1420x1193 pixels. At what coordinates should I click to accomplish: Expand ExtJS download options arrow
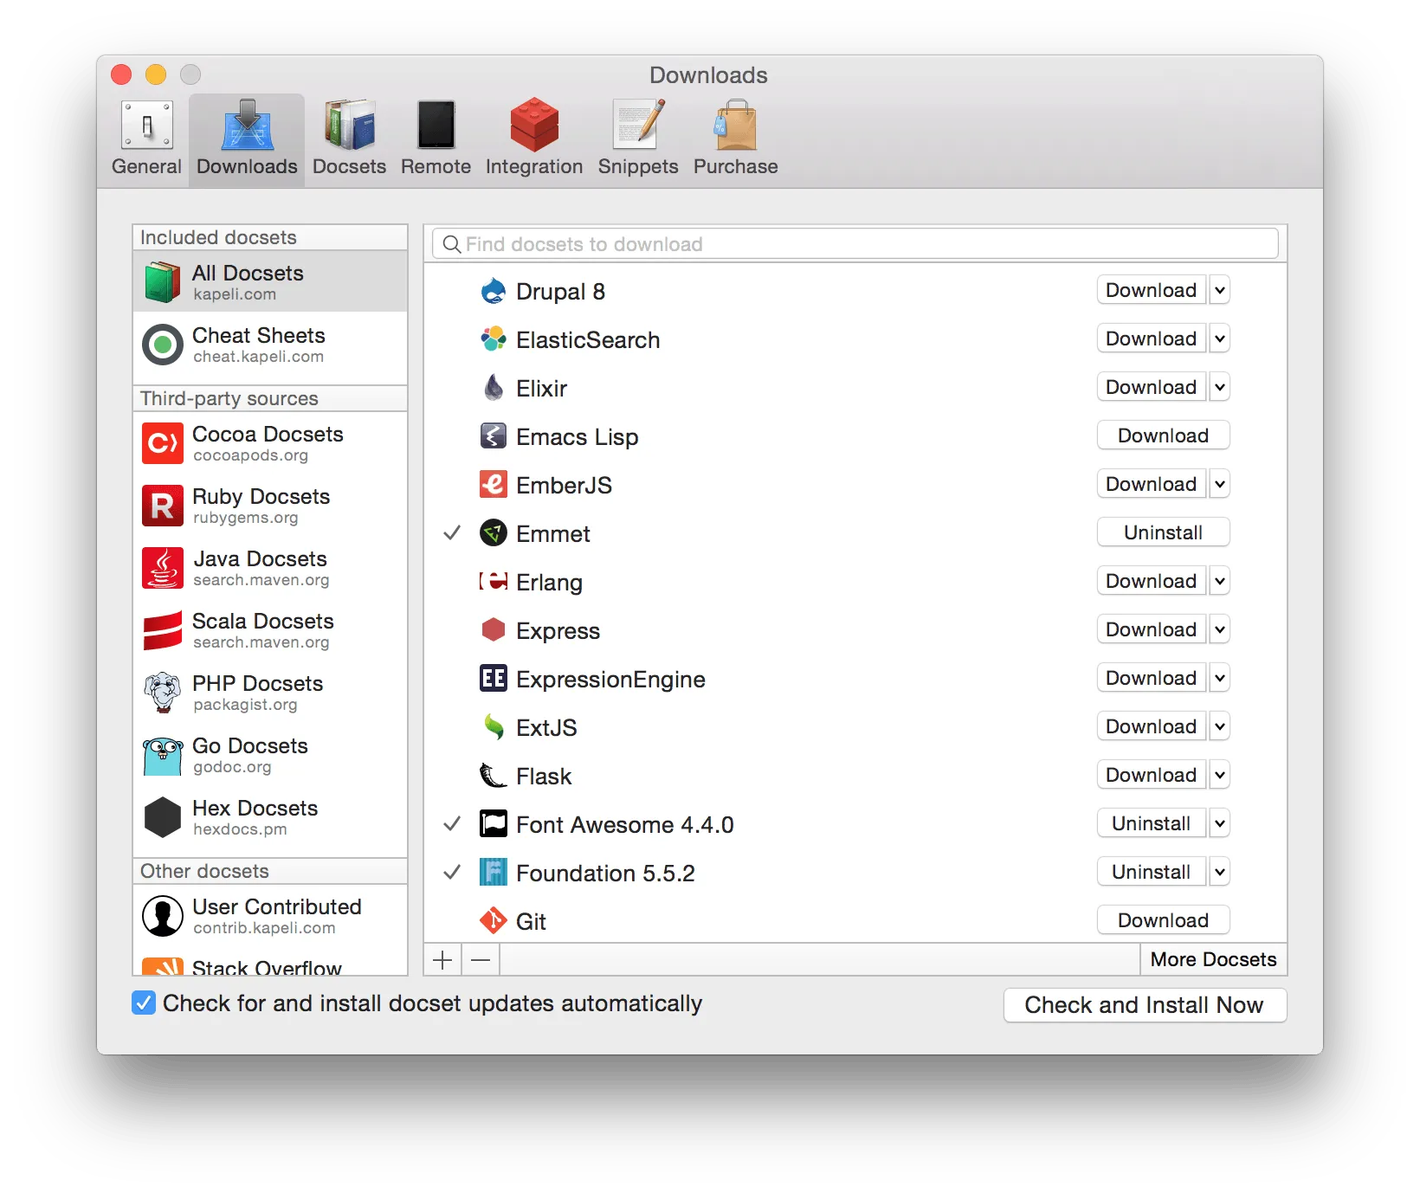click(x=1219, y=726)
